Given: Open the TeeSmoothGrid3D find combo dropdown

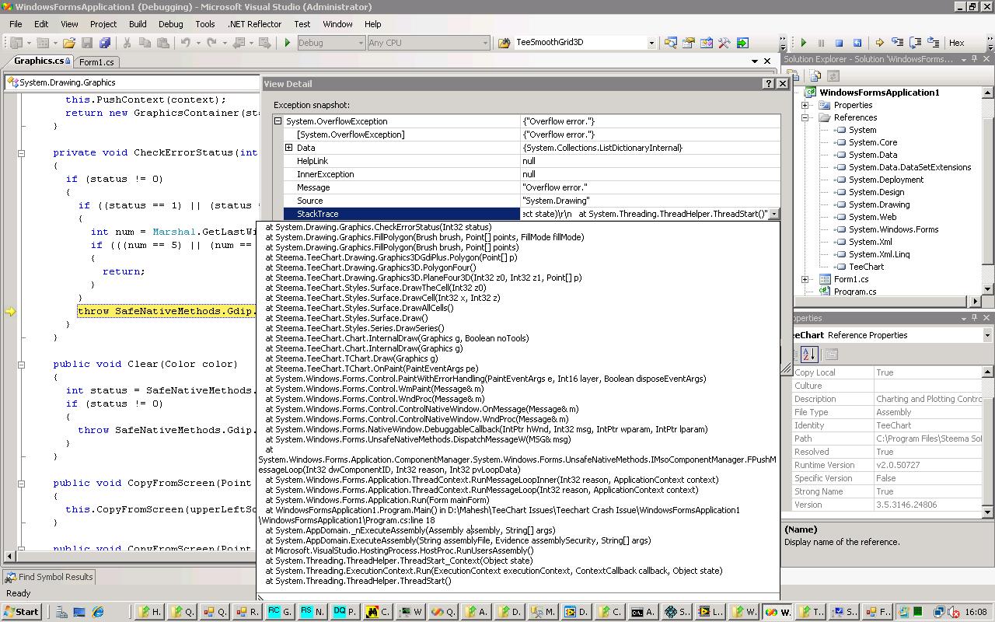Looking at the screenshot, I should click(651, 43).
